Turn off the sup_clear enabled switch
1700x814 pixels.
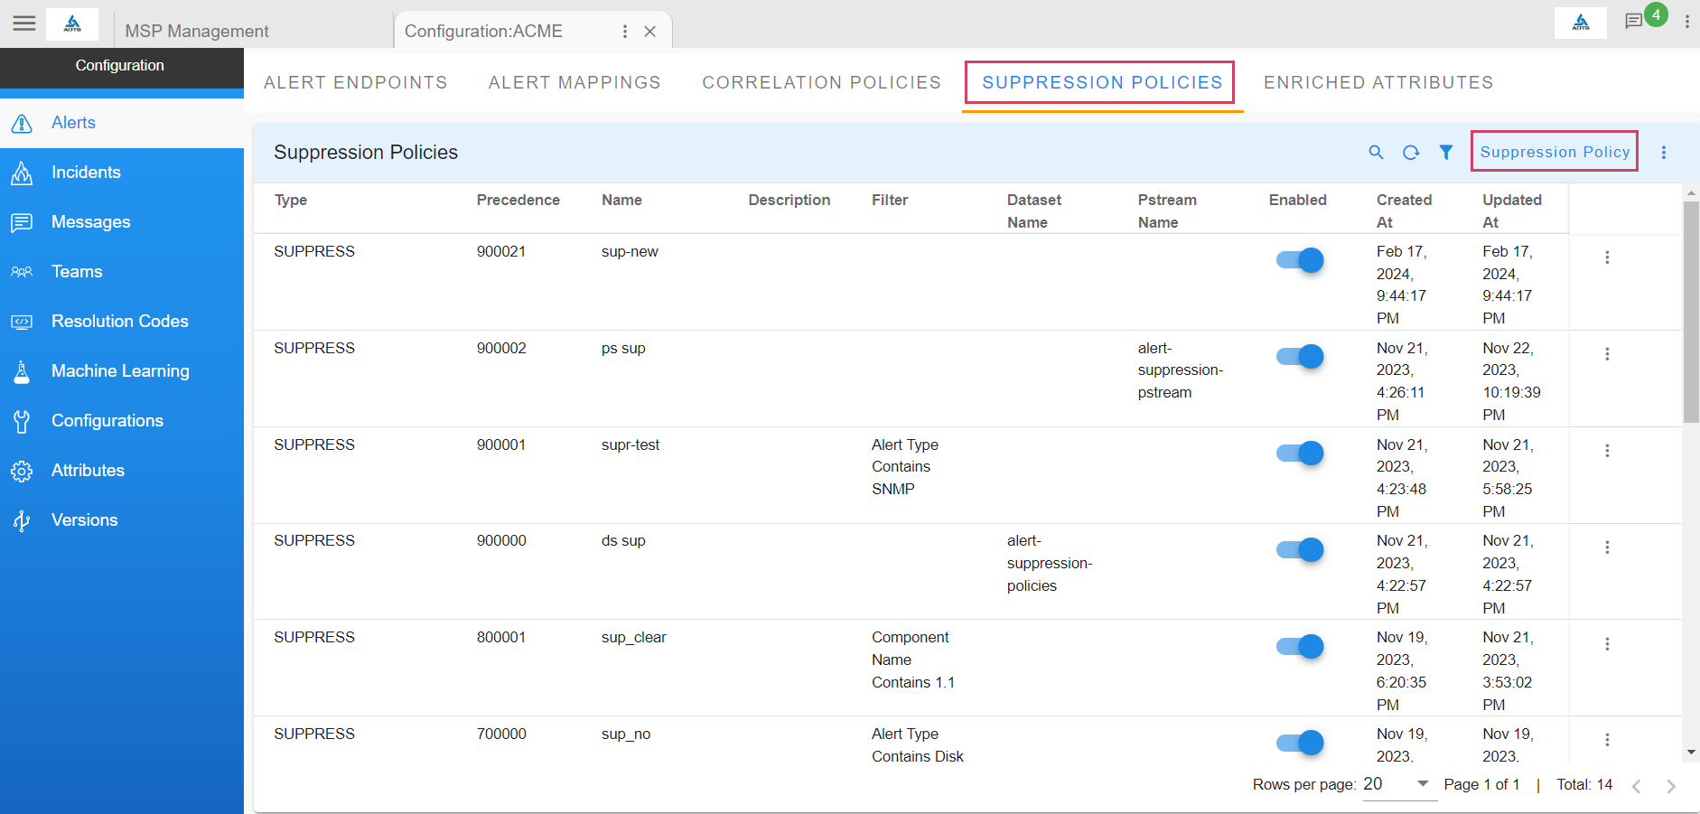tap(1299, 646)
